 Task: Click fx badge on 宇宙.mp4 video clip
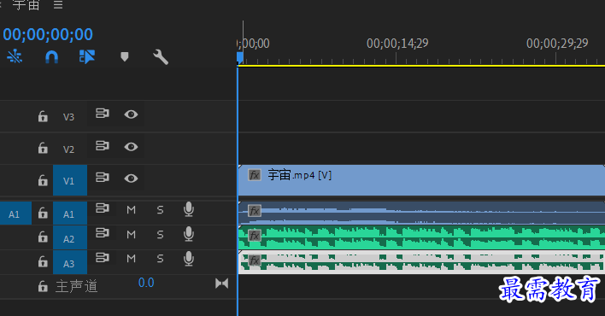pyautogui.click(x=255, y=175)
